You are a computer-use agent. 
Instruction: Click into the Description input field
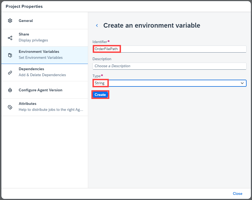point(169,66)
